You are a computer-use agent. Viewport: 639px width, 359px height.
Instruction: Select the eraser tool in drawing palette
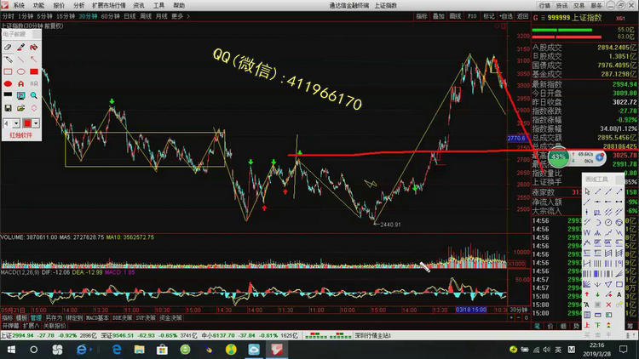8,48
